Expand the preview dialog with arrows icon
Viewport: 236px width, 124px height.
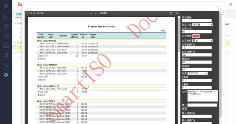[x=217, y=6]
